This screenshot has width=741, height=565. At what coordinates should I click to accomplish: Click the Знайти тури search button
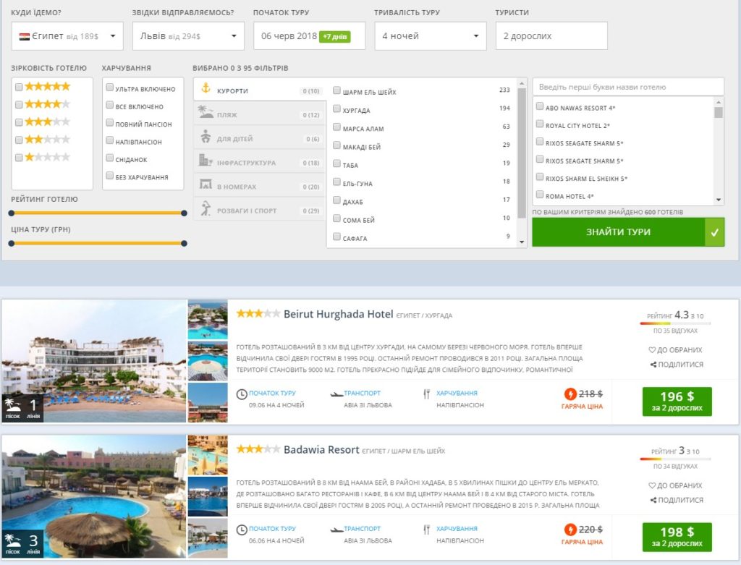click(x=628, y=232)
